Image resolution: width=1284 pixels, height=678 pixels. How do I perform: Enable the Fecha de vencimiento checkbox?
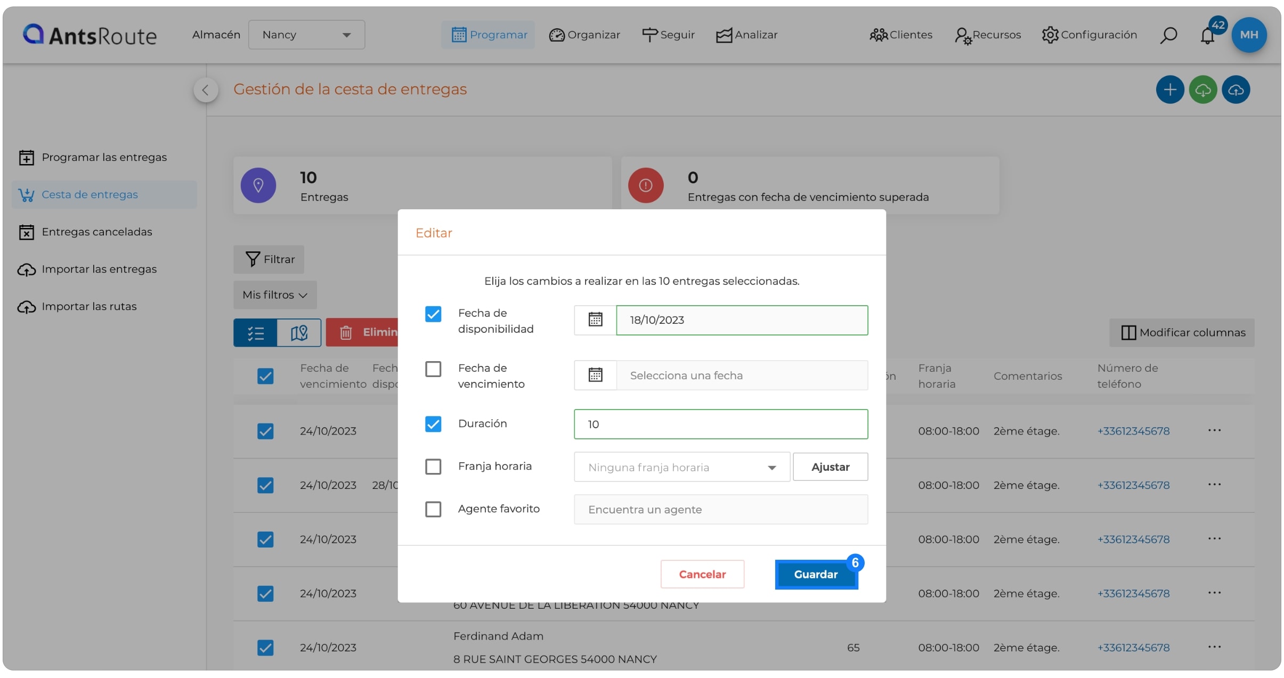tap(433, 369)
